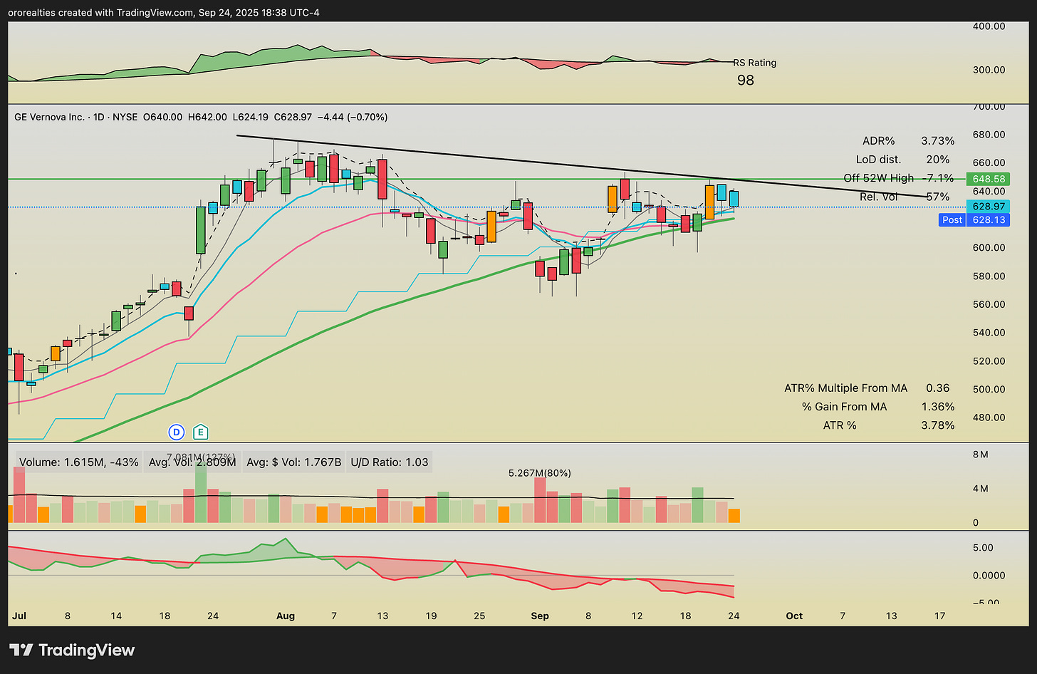Click the ADR value '3.73%'
The width and height of the screenshot is (1037, 674).
(938, 141)
